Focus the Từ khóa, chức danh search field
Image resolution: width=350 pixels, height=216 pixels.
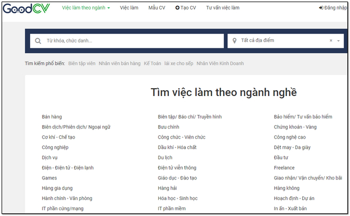(127, 41)
